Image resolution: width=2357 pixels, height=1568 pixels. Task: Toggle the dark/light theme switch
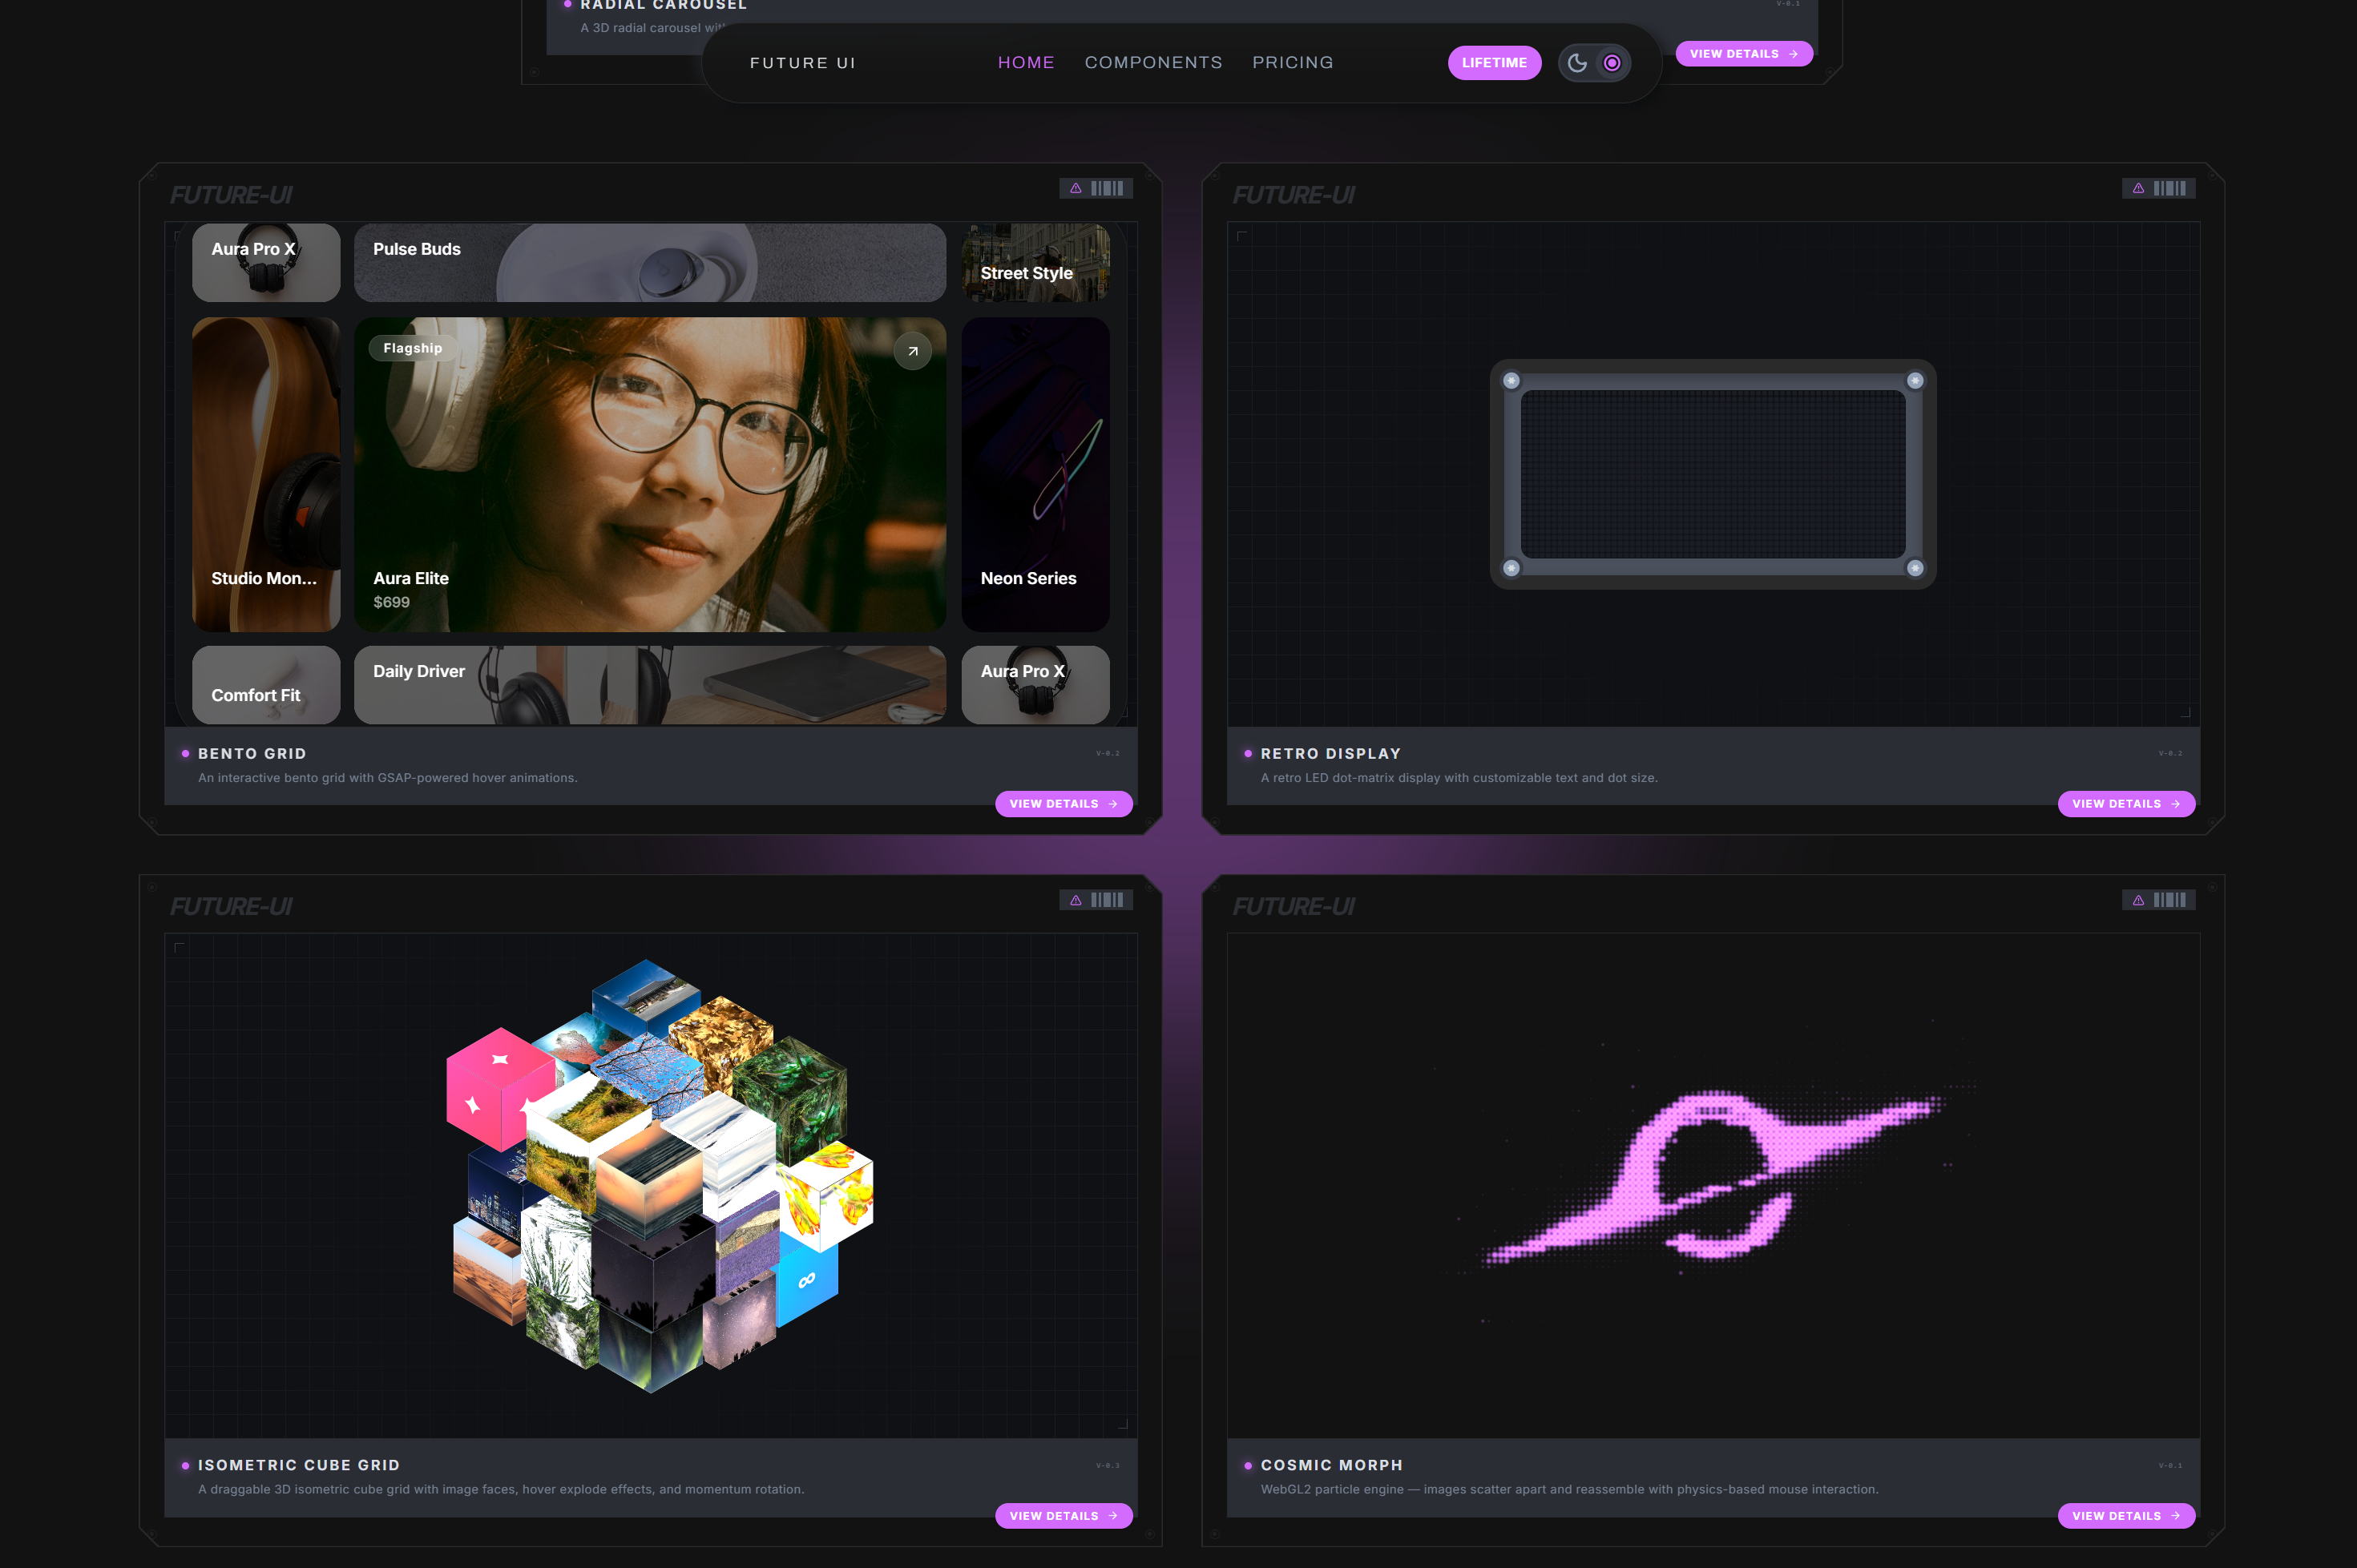coord(1594,62)
